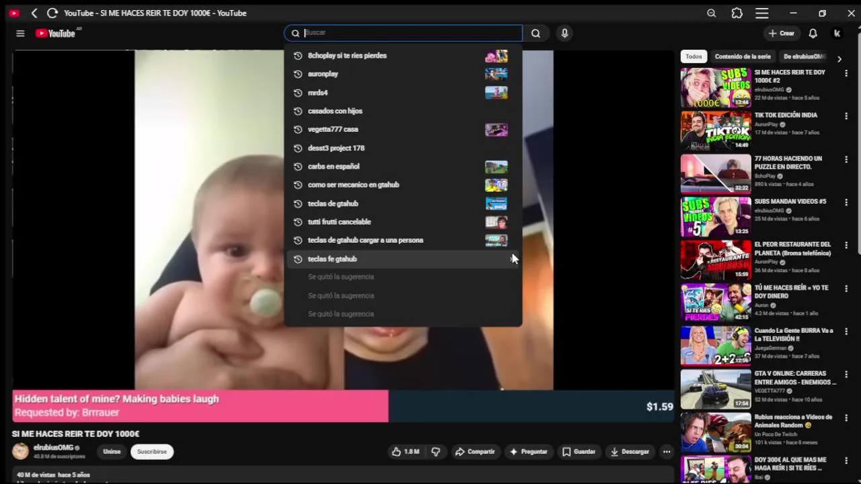Open the elrubiusOMG channel avatar
Screen dimensions: 861x484
coord(21,451)
